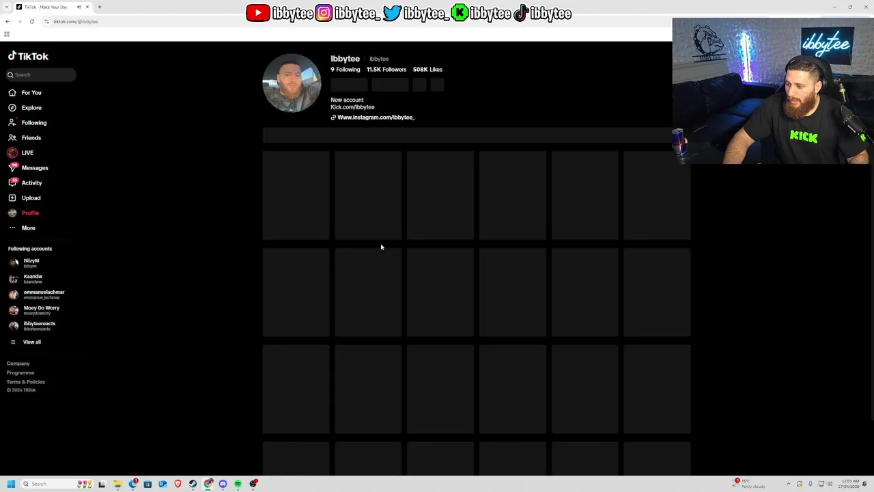Click the Kick.com/ibbytee bio text
Viewport: 874px width, 492px height.
352,107
